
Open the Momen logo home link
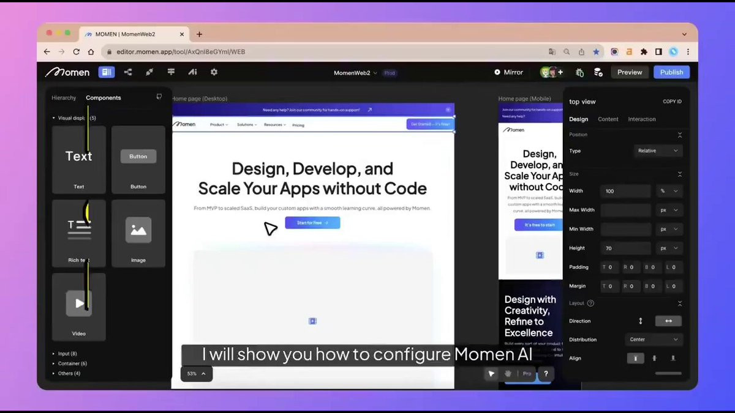point(67,72)
